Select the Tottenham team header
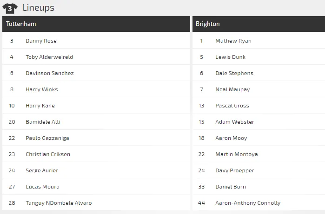 [x=21, y=24]
